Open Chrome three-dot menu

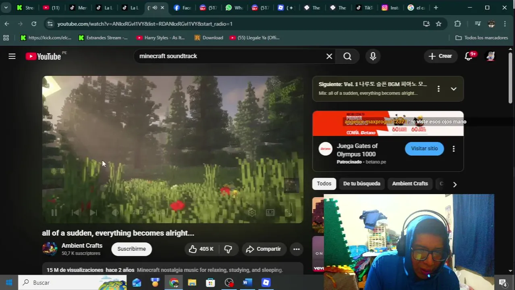coord(505,24)
